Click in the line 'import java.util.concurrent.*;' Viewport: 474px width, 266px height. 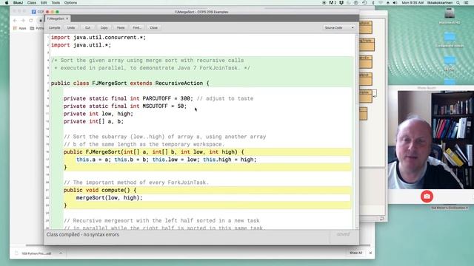pyautogui.click(x=99, y=38)
